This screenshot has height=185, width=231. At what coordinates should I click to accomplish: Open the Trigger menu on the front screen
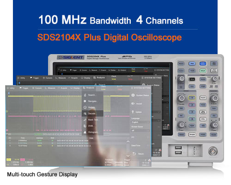click(24, 88)
